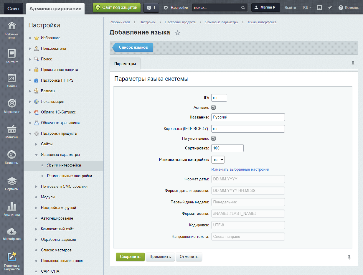Screen dimensions: 363x275
Task: Open the RU language switcher dropdown
Action: (x=307, y=8)
